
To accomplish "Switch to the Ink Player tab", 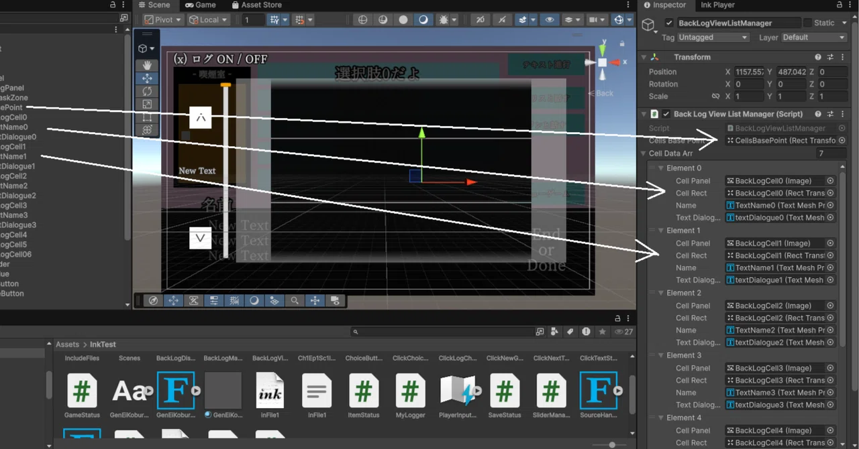I will tap(717, 5).
